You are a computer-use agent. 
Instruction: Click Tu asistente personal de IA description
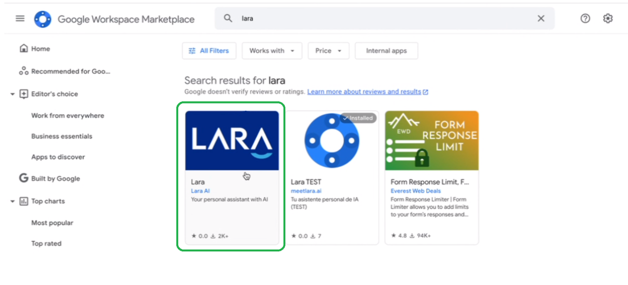325,203
